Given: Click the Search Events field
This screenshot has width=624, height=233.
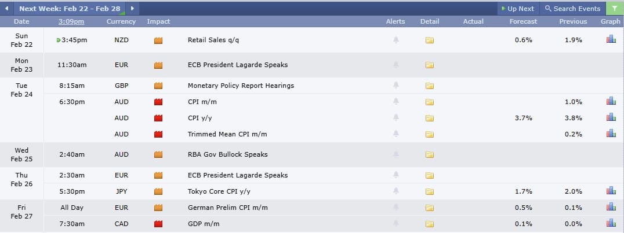Looking at the screenshot, I should [572, 9].
